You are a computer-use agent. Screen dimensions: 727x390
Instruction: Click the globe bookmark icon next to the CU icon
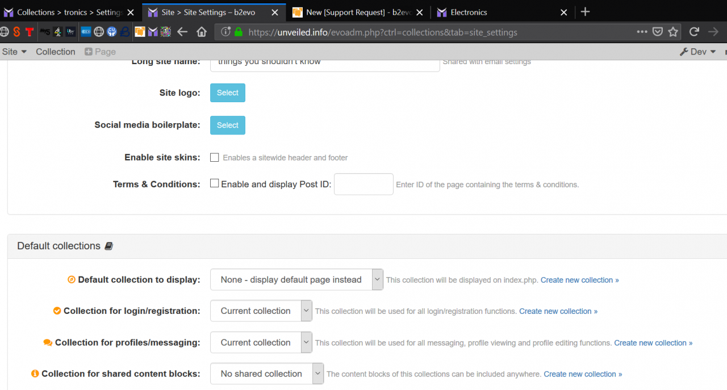click(98, 32)
